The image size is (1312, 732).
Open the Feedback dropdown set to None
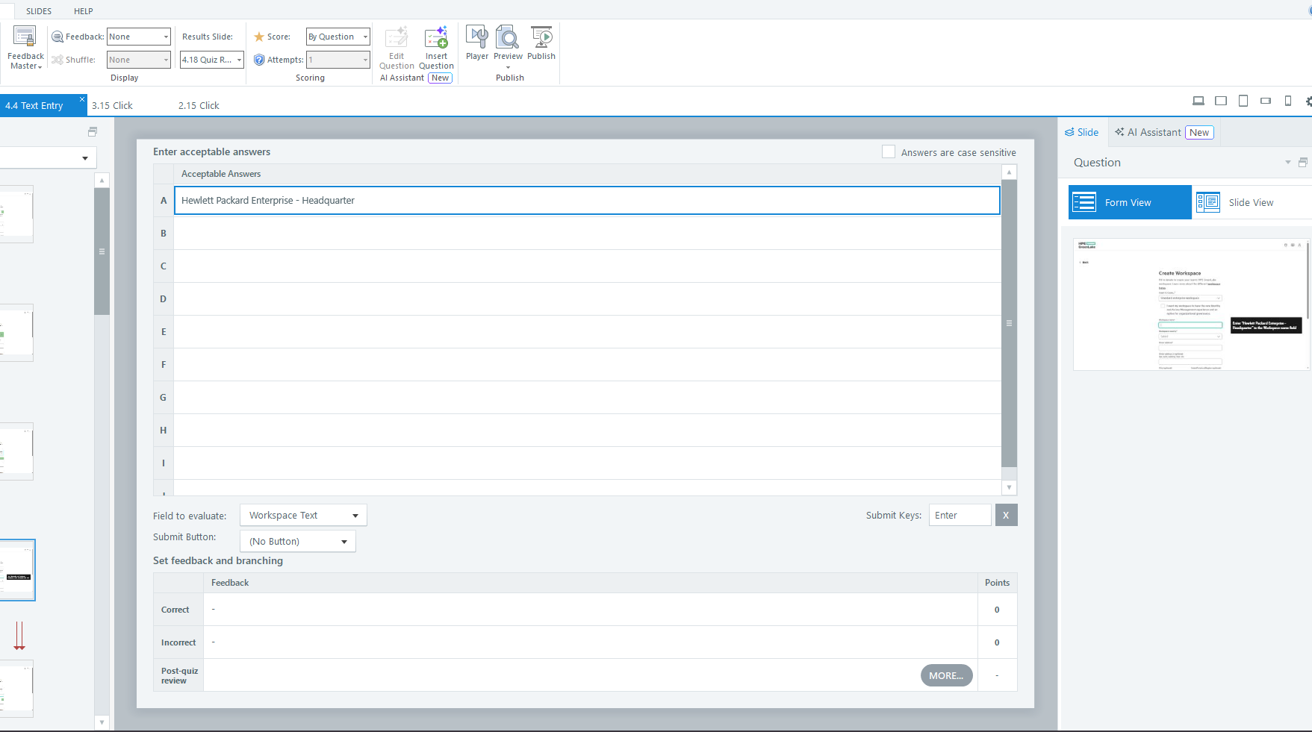[x=139, y=37]
